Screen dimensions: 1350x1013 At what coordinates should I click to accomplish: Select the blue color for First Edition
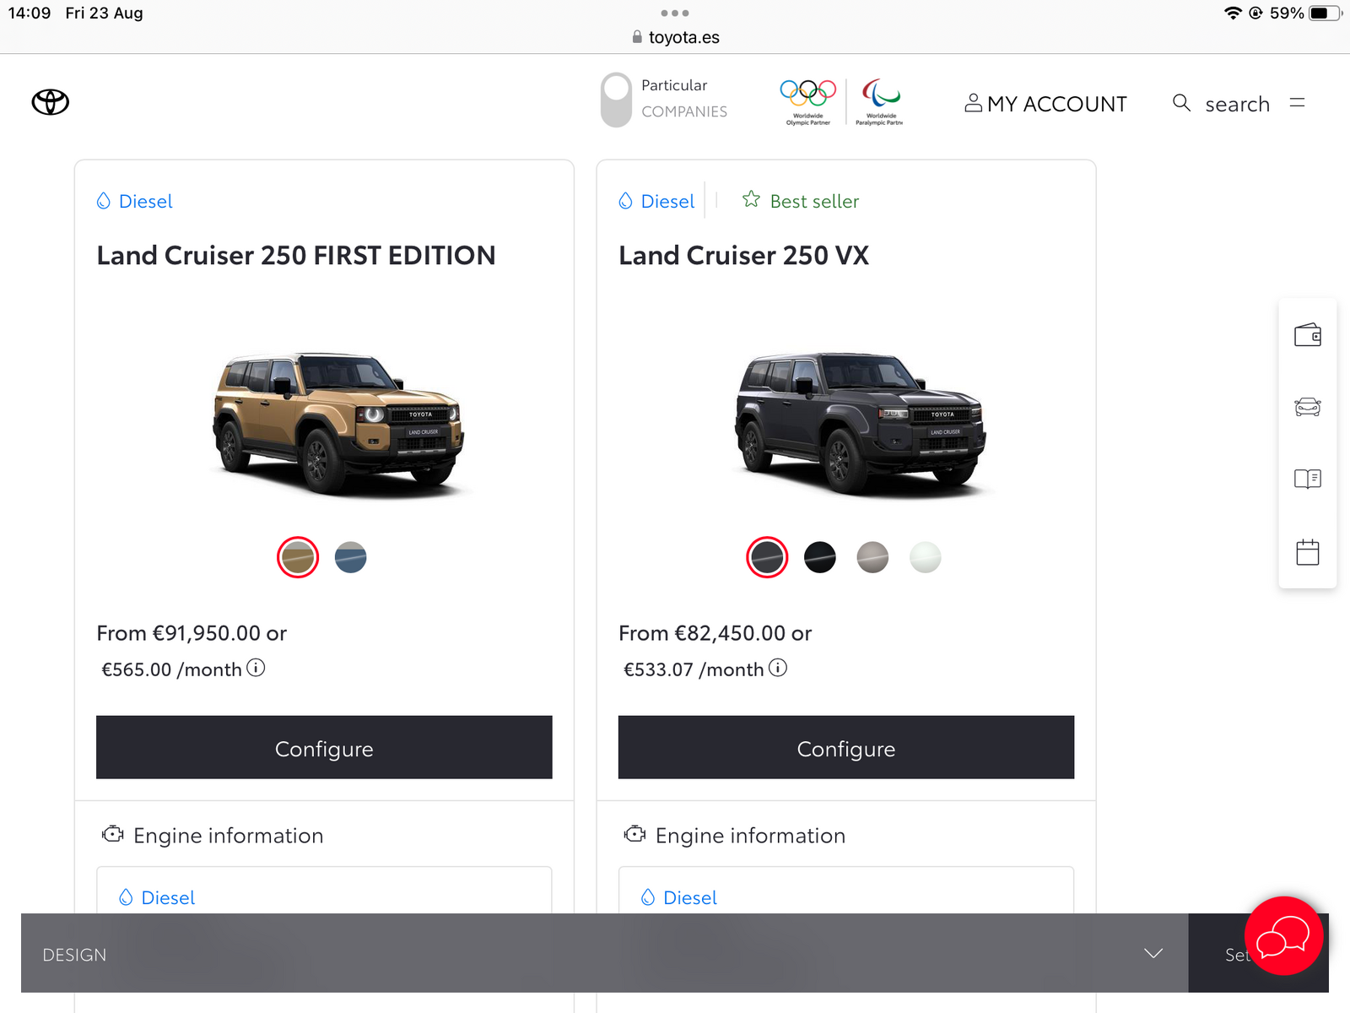[350, 557]
